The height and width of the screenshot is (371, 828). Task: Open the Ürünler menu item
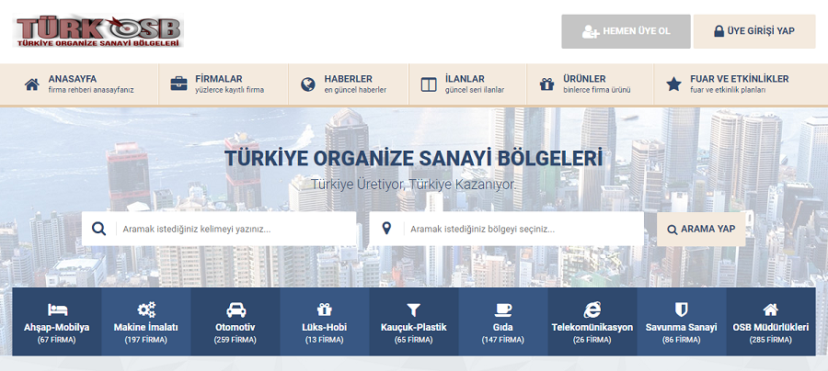(591, 84)
